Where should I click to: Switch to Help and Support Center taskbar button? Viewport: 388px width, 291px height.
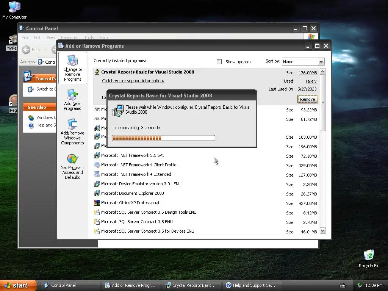pos(252,285)
